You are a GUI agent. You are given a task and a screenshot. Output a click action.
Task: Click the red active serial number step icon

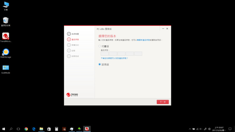[69, 40]
